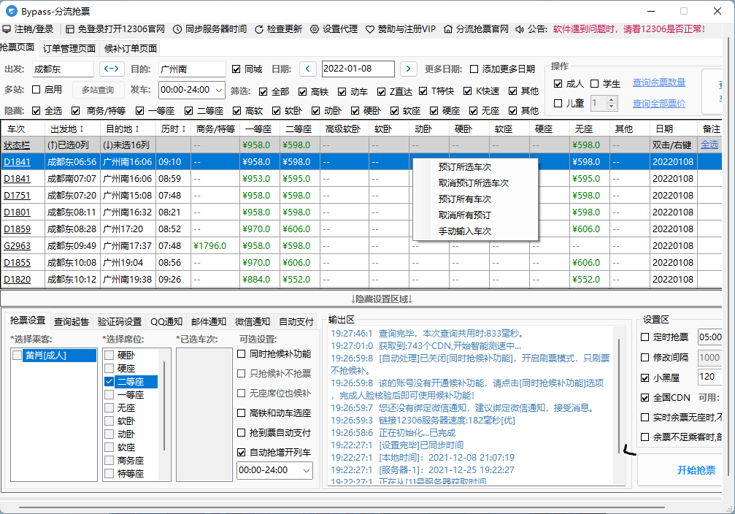Click the 19:27:46:1 查询完毕 log line
Image resolution: width=735 pixels, height=514 pixels.
(x=428, y=334)
